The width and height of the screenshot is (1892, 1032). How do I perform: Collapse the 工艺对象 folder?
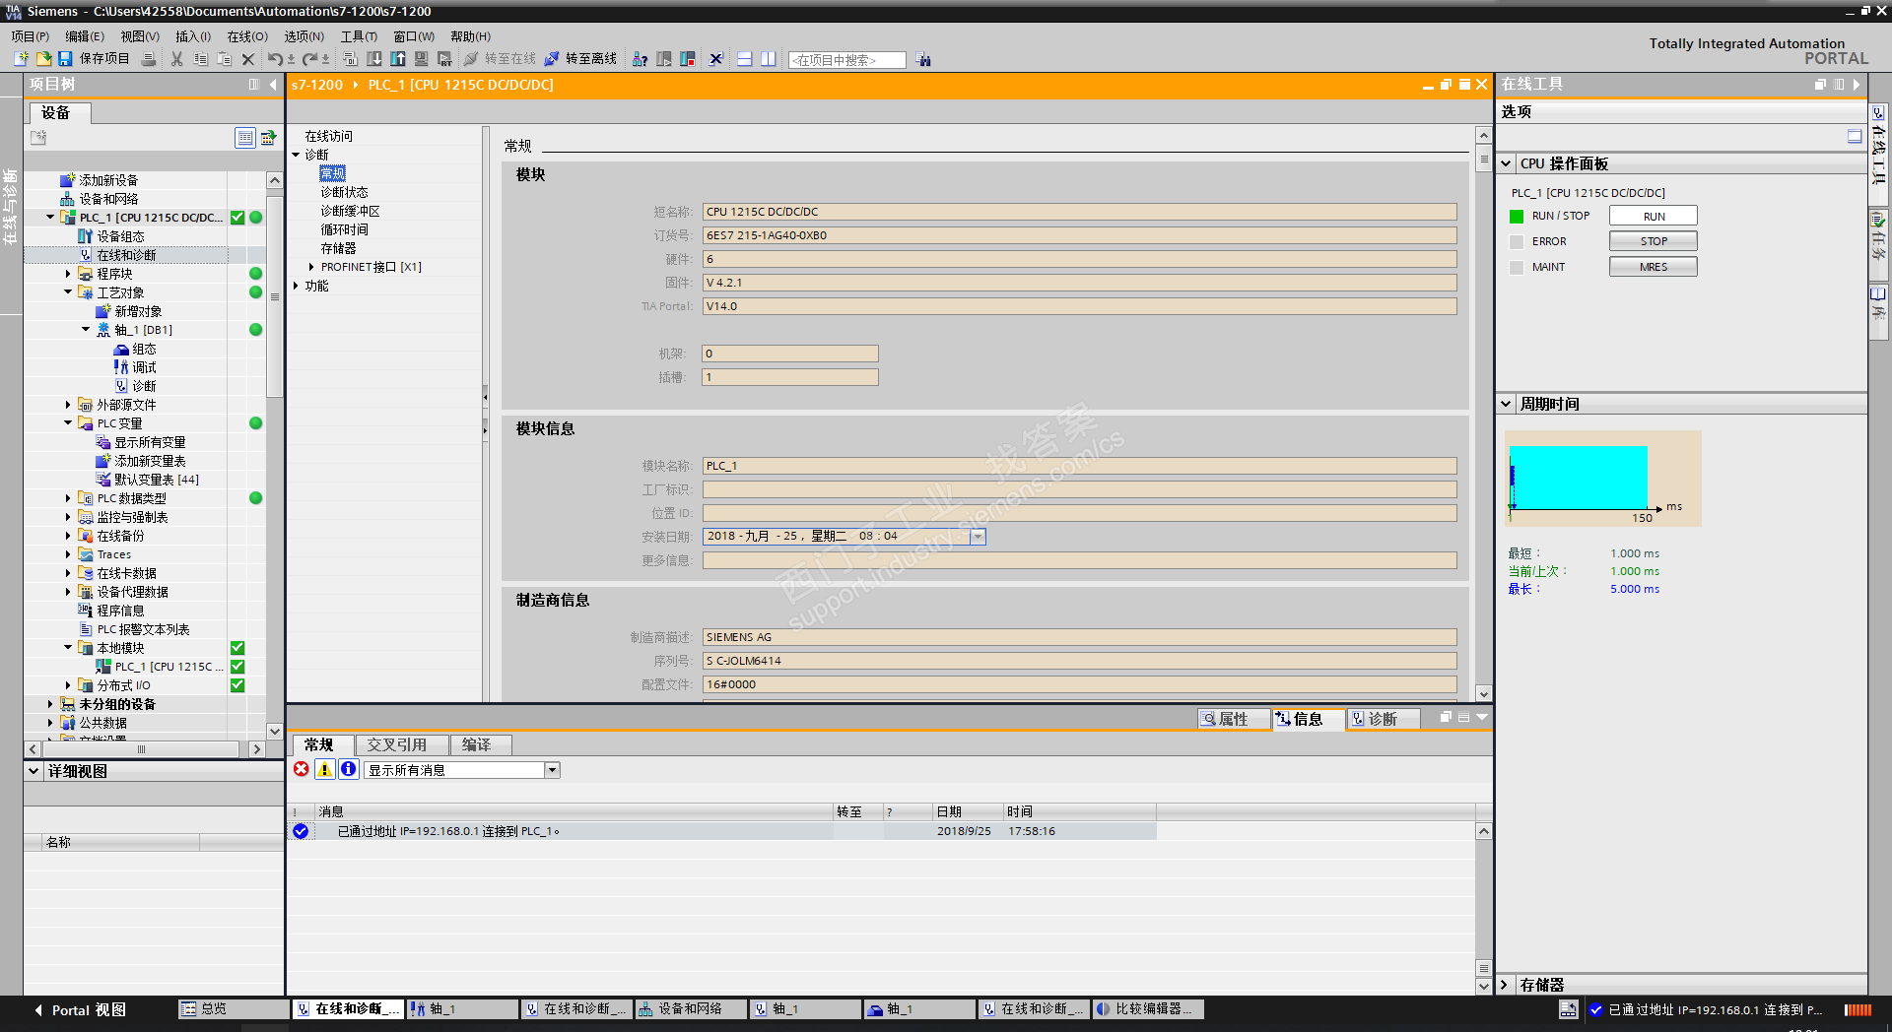(68, 292)
